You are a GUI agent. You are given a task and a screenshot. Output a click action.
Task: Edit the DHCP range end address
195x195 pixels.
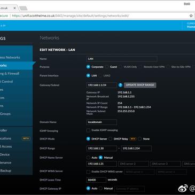click(136, 148)
